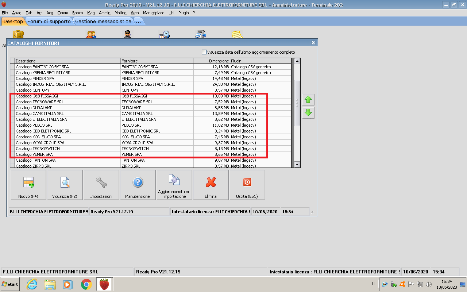
Task: Enable Visualizza data dell'ultimo aggiornamento completo
Action: coord(204,52)
